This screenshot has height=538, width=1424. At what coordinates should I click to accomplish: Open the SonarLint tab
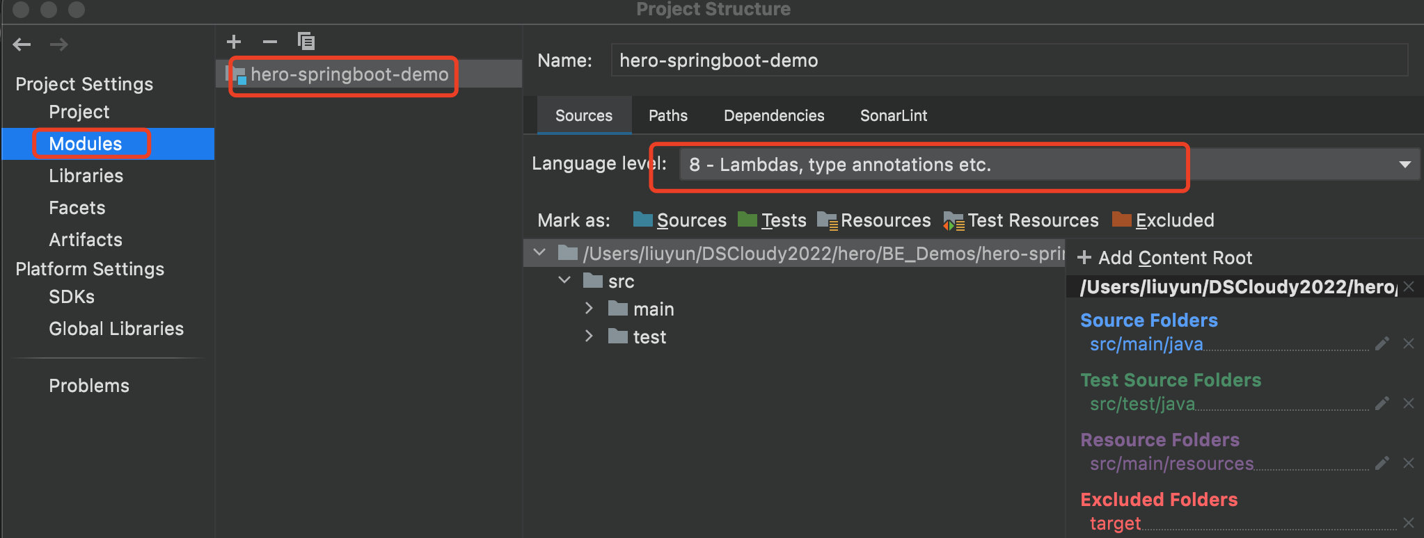click(894, 115)
